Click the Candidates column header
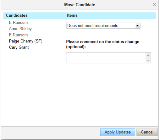The width and height of the screenshot is (159, 140). coord(17,15)
